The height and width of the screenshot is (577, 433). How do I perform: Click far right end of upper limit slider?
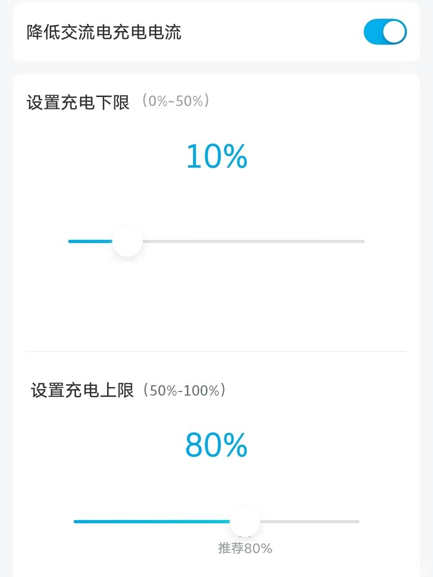[x=357, y=521]
